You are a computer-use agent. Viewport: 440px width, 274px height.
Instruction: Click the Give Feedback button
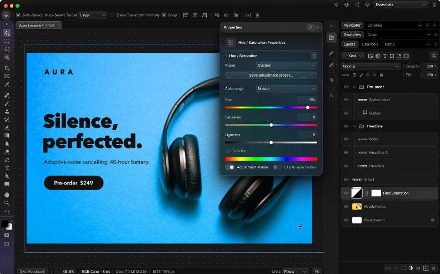point(32,271)
